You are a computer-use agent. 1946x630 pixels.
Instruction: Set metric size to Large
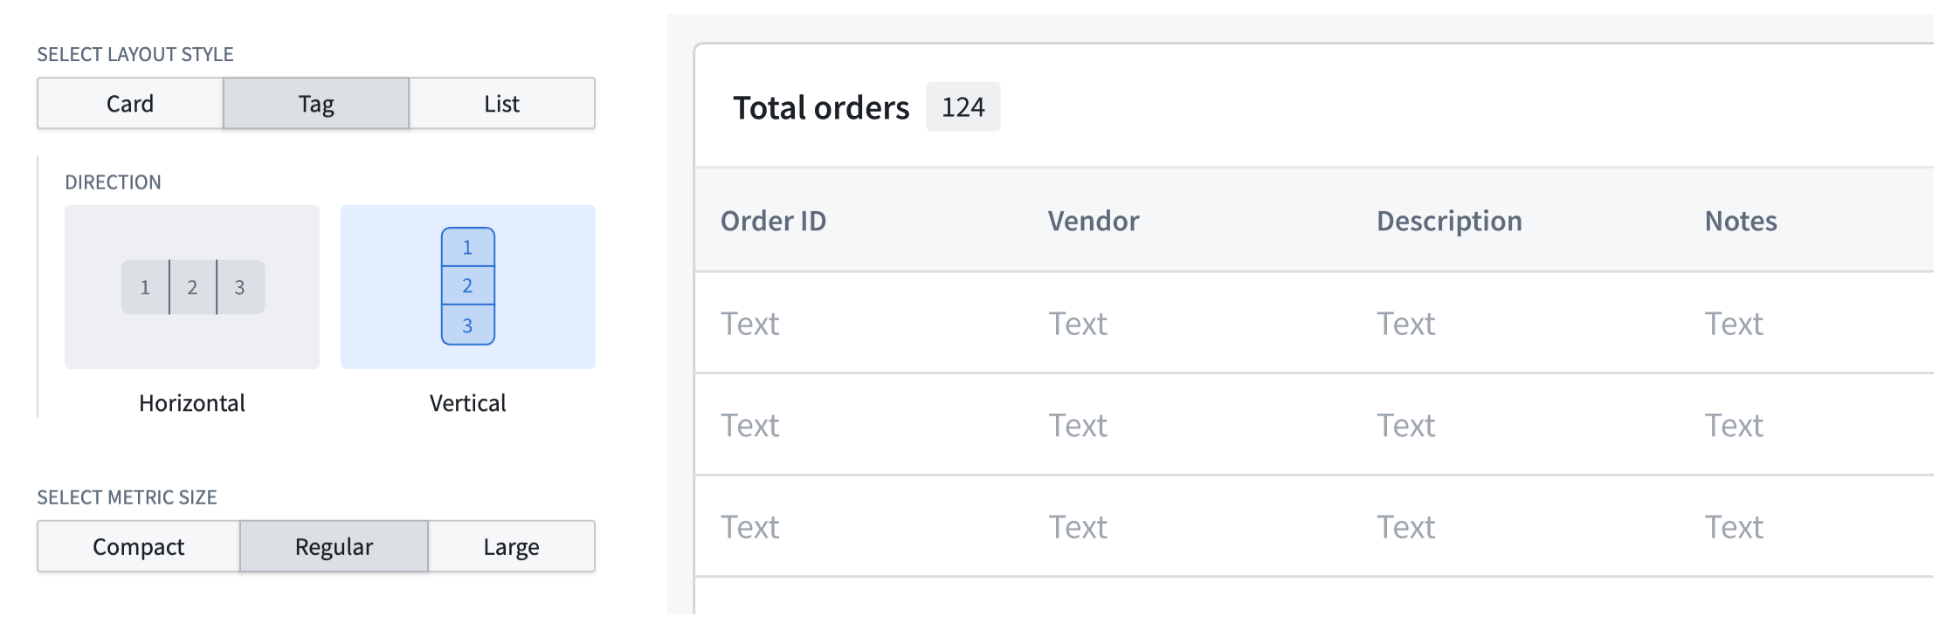click(x=510, y=546)
